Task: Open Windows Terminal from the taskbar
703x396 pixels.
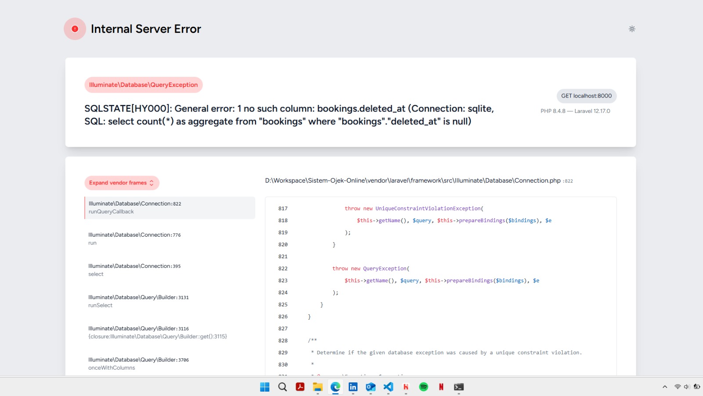Action: coord(459,387)
